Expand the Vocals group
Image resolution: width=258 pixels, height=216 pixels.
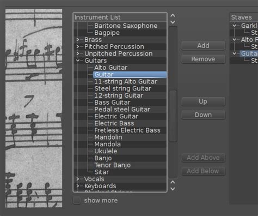coord(78,179)
